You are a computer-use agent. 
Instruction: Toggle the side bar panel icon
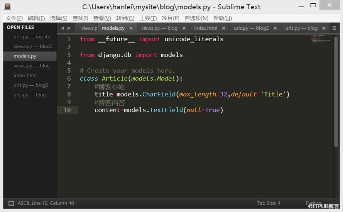(x=11, y=204)
